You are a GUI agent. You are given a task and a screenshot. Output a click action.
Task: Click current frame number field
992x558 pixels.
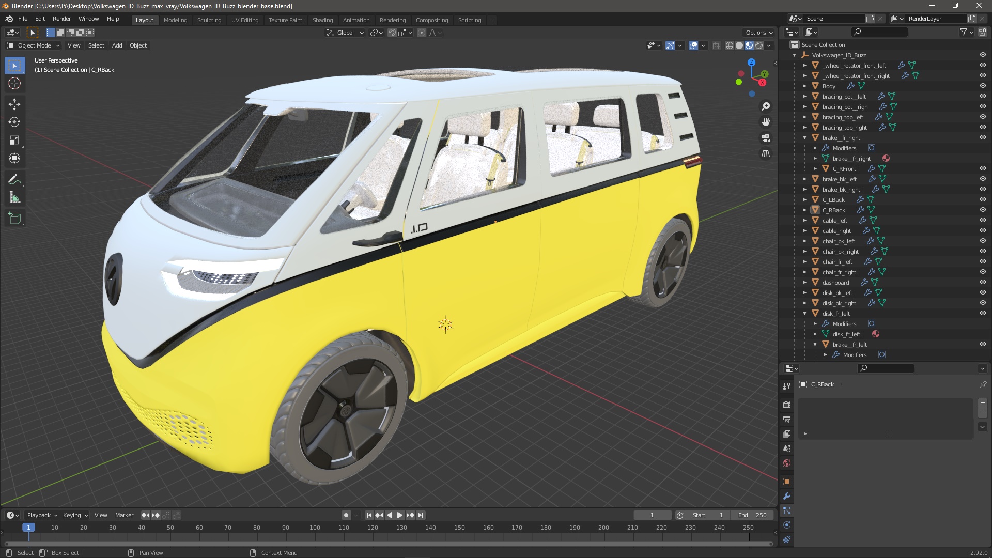click(653, 515)
